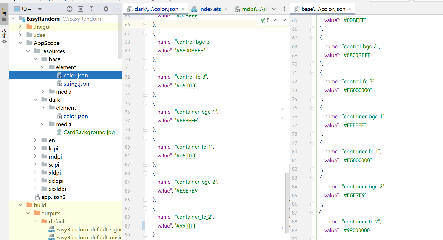Screen dimensions: 443x240
Task: Open the vertical Project tool window tab
Action: (4, 15)
